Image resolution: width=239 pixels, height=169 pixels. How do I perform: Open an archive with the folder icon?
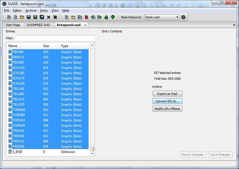pyautogui.click(x=22, y=17)
